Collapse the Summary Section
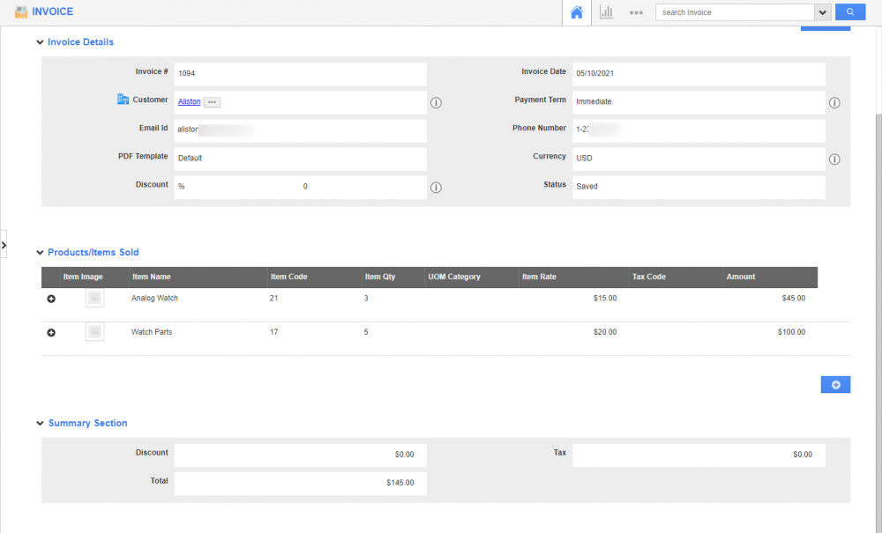Viewport: 882px width, 533px height. (40, 424)
